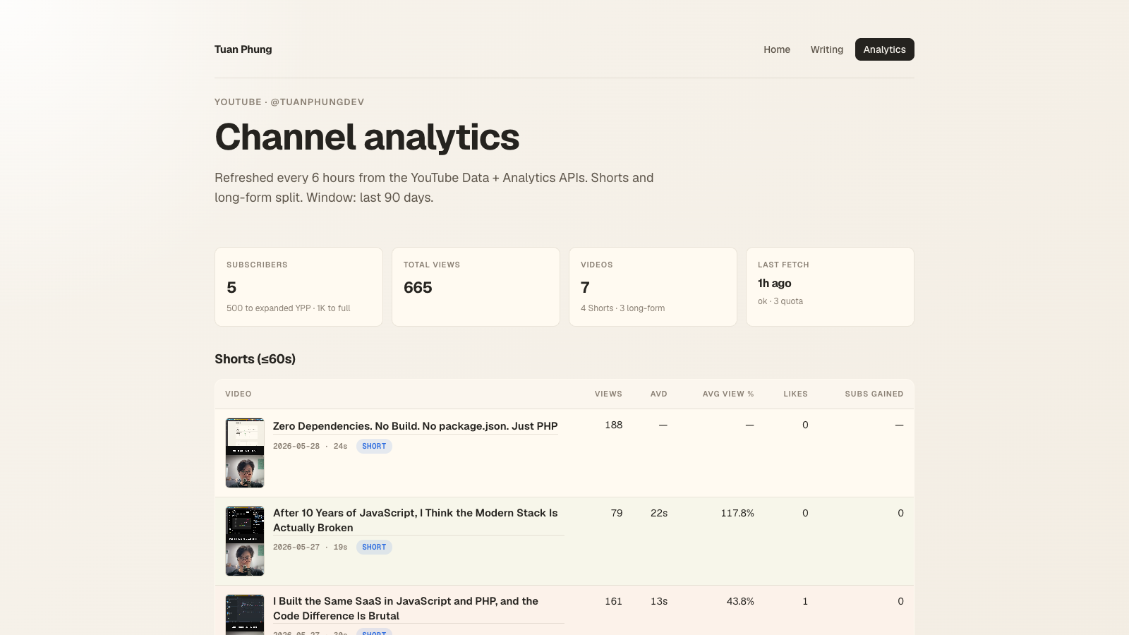Click 'ok · 3 quota' status text

pos(780,301)
